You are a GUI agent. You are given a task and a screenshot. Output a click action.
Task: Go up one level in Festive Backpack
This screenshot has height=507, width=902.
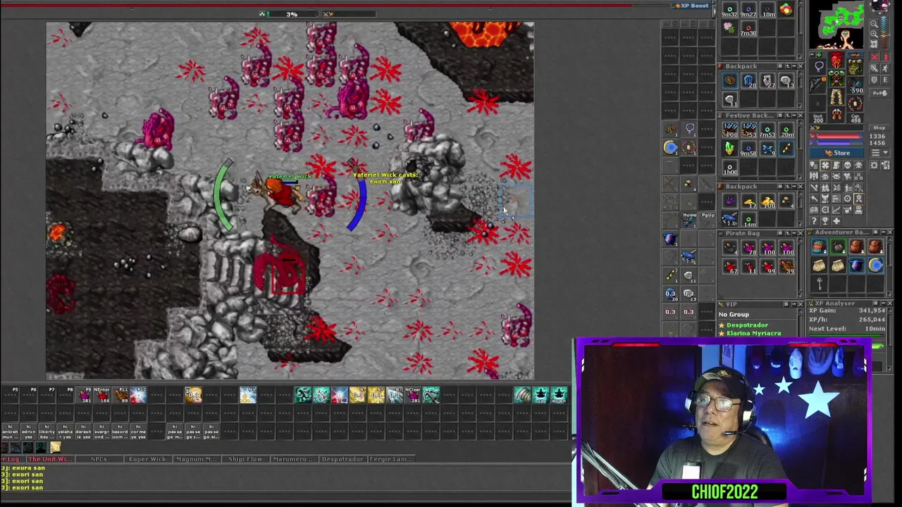(x=788, y=115)
